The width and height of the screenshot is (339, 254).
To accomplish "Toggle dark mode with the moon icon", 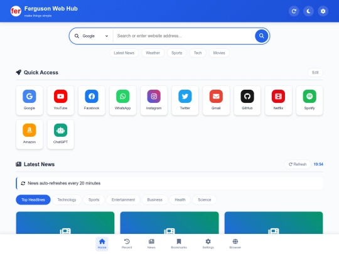I will coord(308,11).
